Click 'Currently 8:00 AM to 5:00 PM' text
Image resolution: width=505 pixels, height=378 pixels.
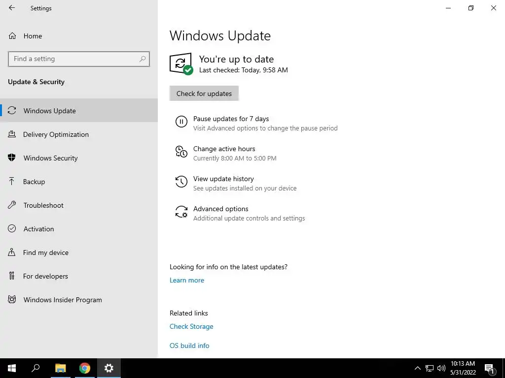pyautogui.click(x=235, y=158)
